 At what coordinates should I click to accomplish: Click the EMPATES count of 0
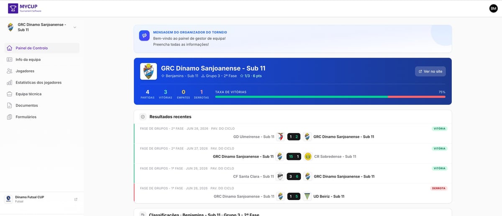pyautogui.click(x=183, y=92)
